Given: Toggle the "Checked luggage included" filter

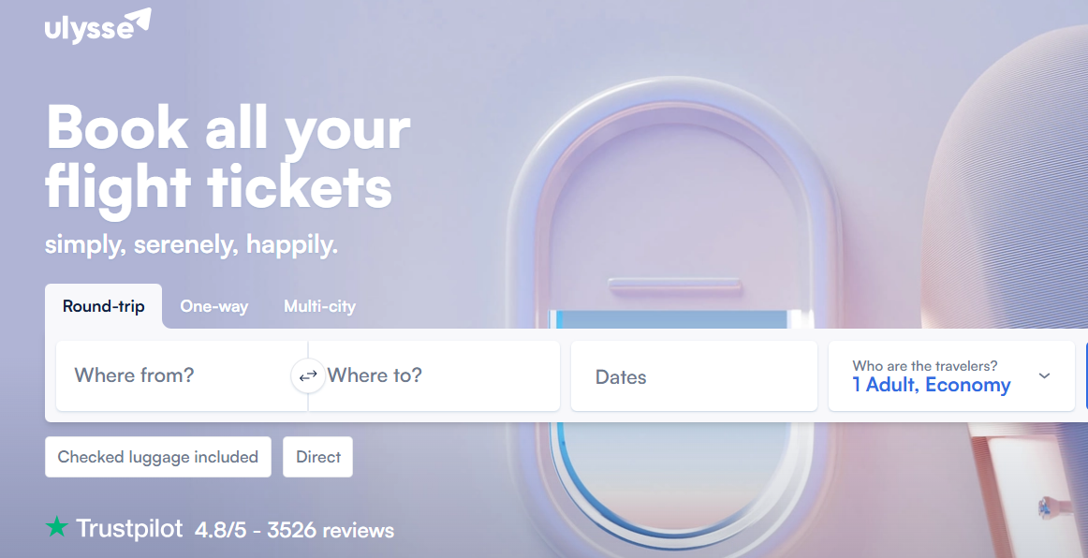Looking at the screenshot, I should (158, 457).
